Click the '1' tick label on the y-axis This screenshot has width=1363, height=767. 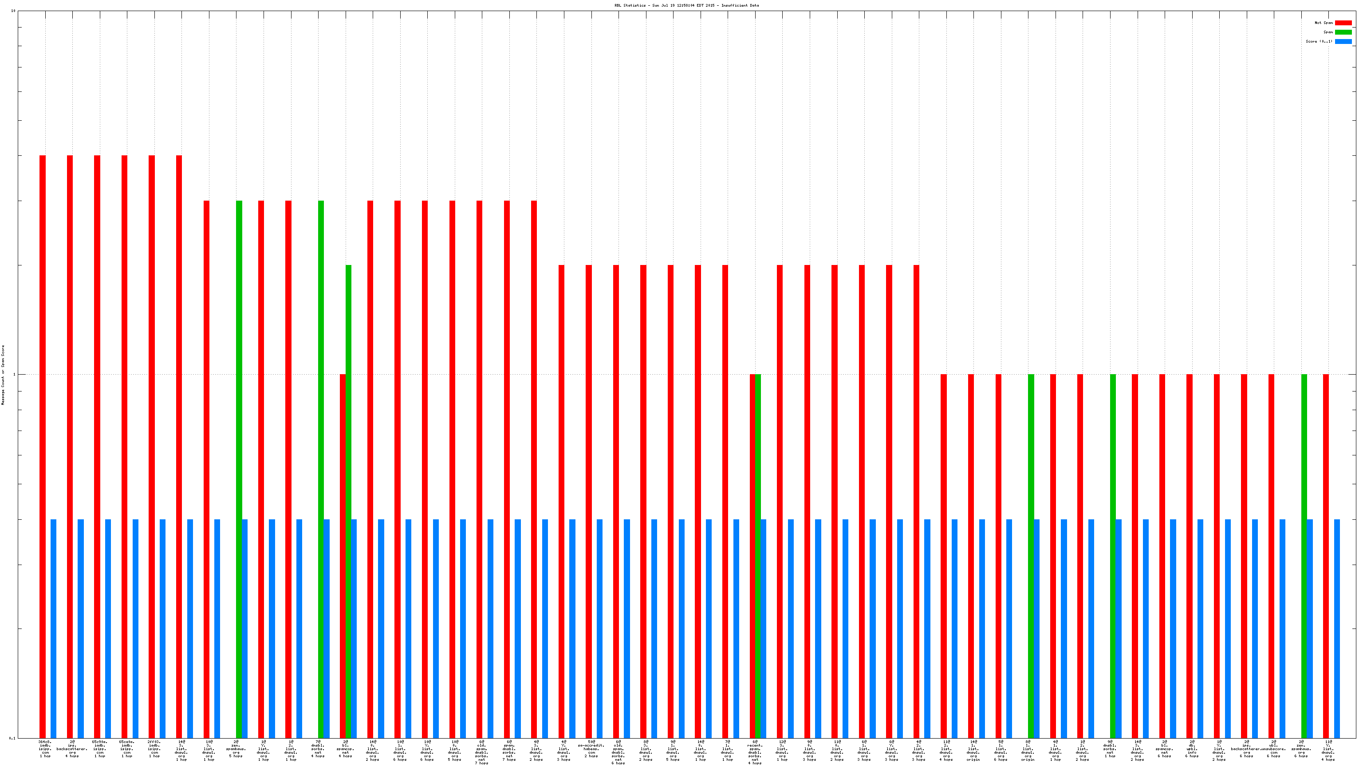(x=14, y=375)
